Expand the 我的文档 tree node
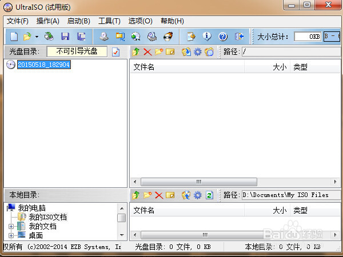 point(11,227)
